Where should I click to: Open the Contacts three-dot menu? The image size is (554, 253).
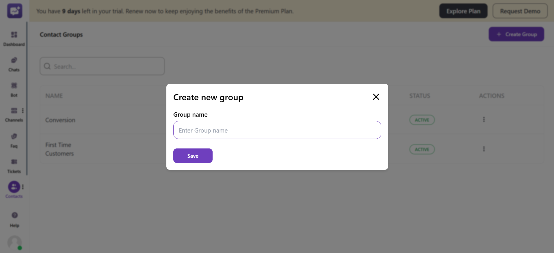pos(23,187)
